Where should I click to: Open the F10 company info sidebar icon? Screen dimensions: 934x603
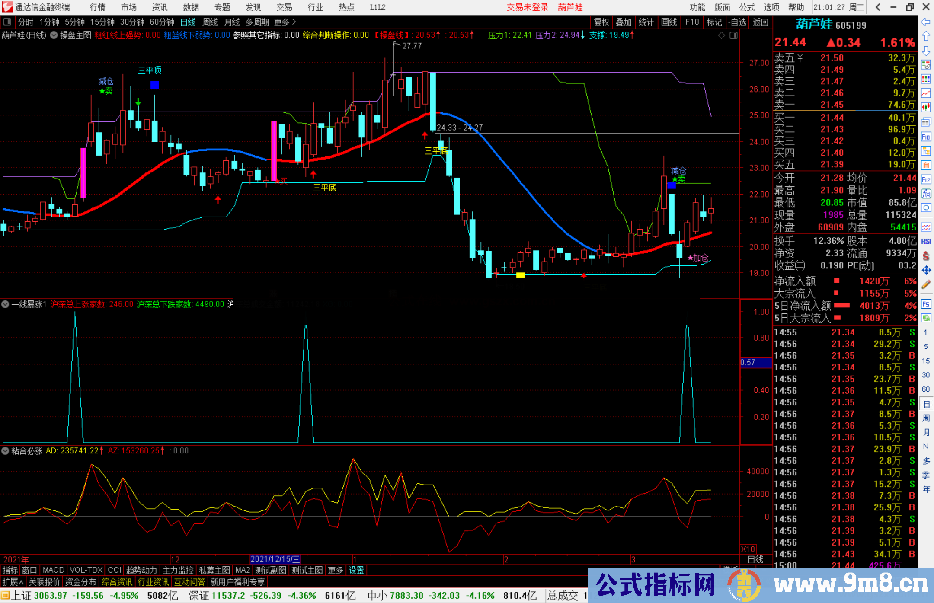pyautogui.click(x=926, y=137)
